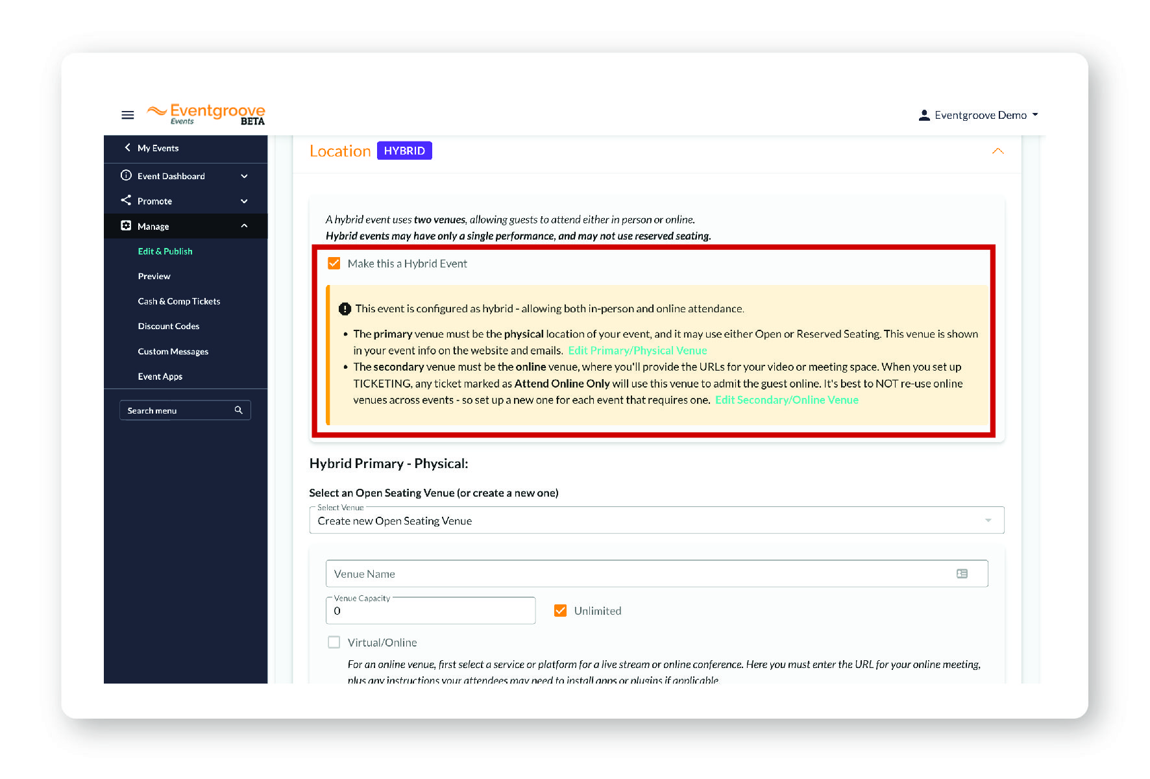
Task: Click the Search menu input field
Action: (185, 410)
